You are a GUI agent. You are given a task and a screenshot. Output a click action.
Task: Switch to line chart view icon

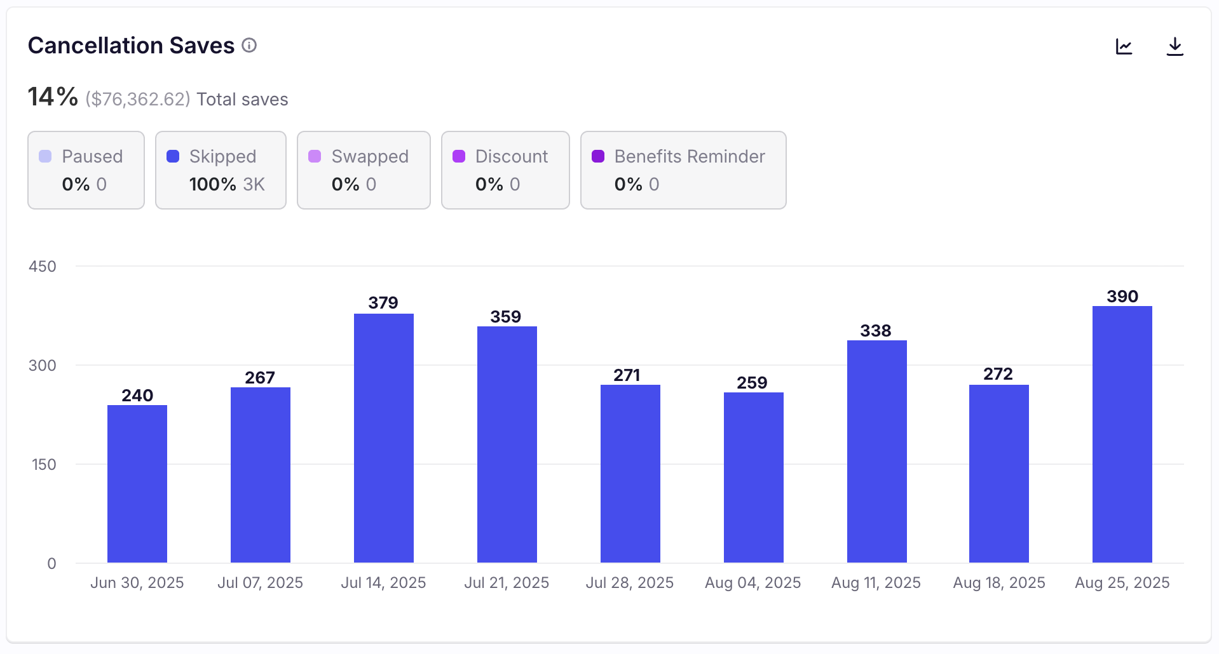[1124, 46]
